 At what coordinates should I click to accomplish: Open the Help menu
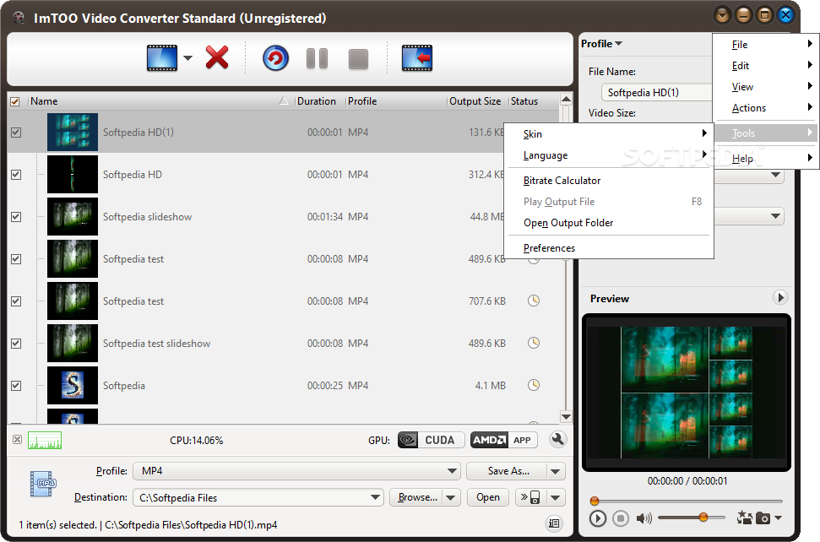click(x=767, y=159)
